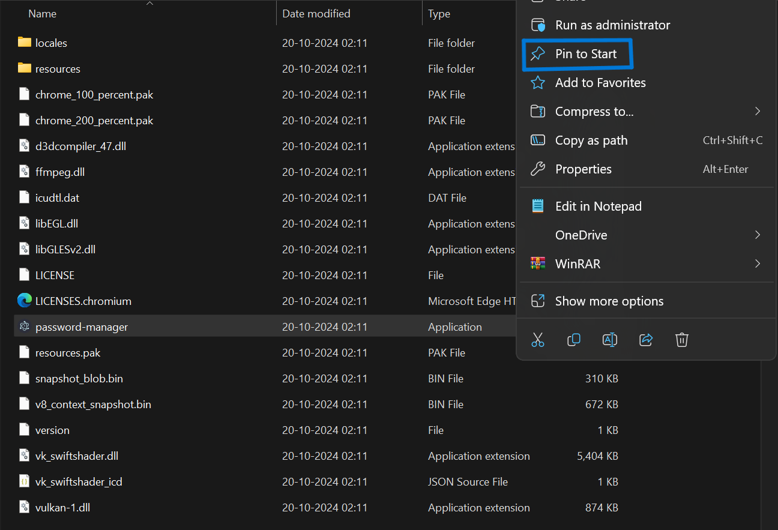
Task: Select the d3dcompiler_47.dll file name
Action: pyautogui.click(x=80, y=146)
